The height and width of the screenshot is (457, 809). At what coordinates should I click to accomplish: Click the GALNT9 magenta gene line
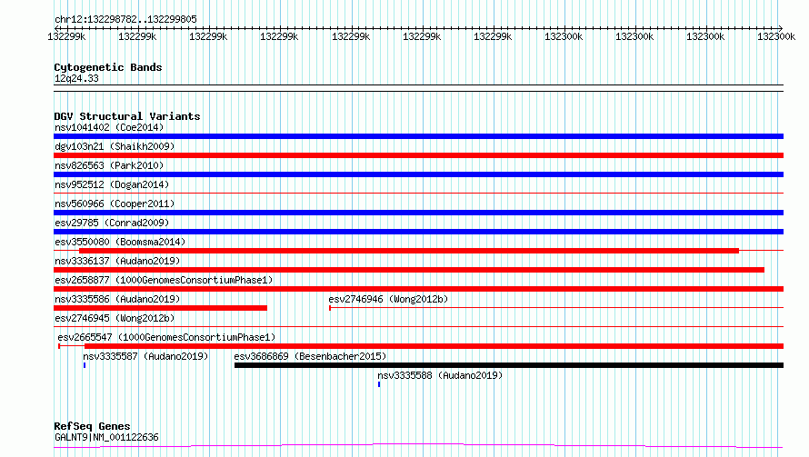tap(418, 446)
